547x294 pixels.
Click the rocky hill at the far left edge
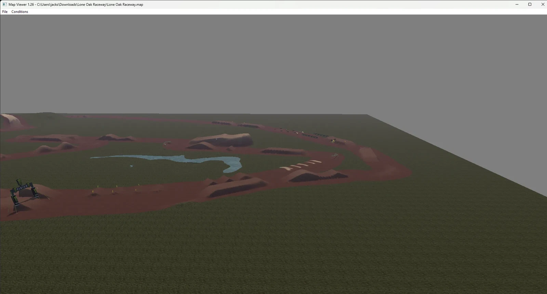pos(10,121)
